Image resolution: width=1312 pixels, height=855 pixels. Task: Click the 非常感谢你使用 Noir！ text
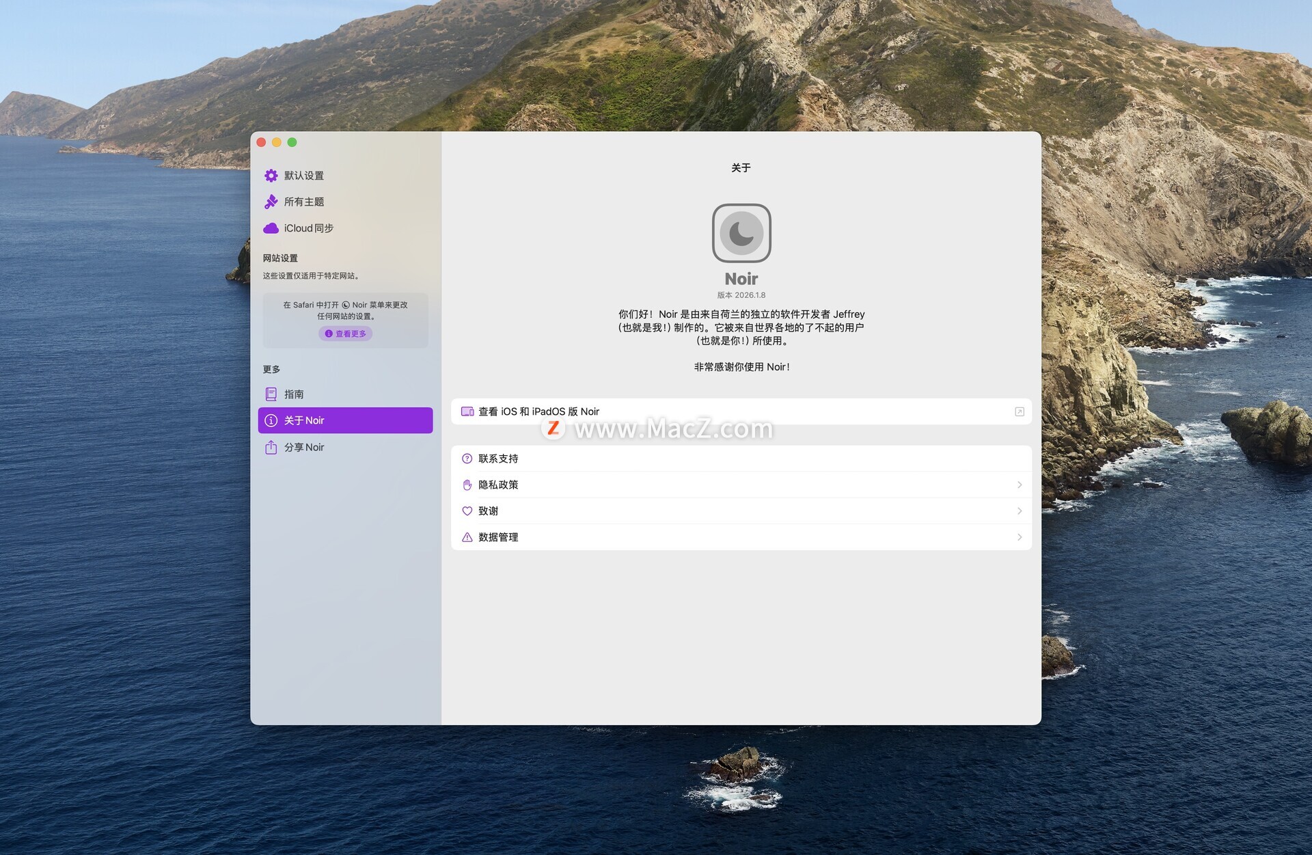[742, 367]
